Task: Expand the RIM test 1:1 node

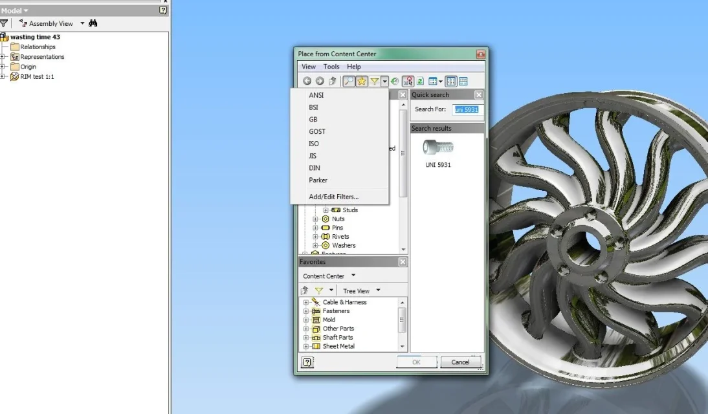Action: tap(3, 77)
